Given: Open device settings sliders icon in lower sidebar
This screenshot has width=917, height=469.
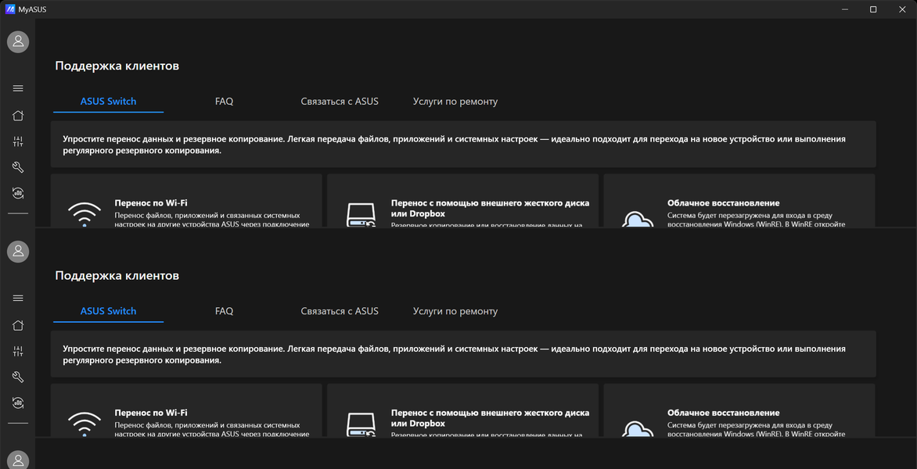Looking at the screenshot, I should point(18,351).
